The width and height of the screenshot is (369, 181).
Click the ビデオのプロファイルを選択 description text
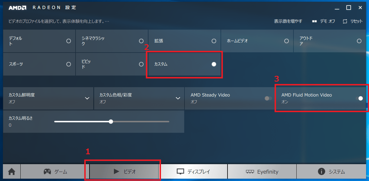(x=59, y=21)
